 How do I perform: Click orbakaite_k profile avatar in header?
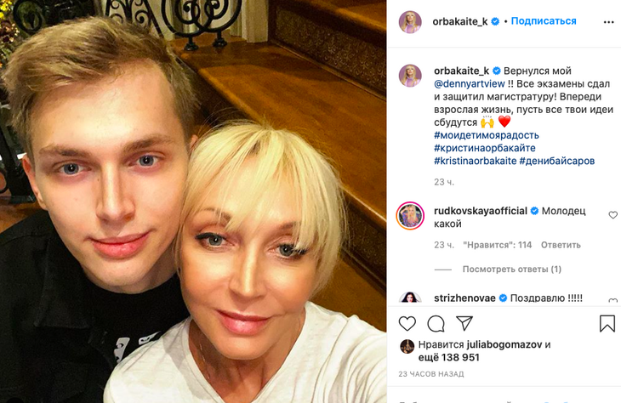coord(410,22)
